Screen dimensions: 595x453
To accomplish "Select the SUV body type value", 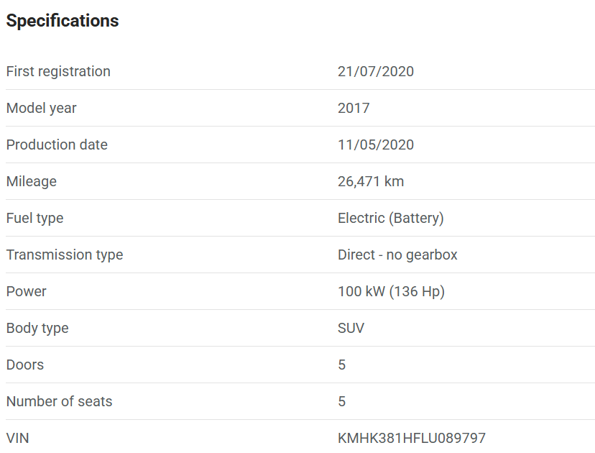I will click(351, 328).
